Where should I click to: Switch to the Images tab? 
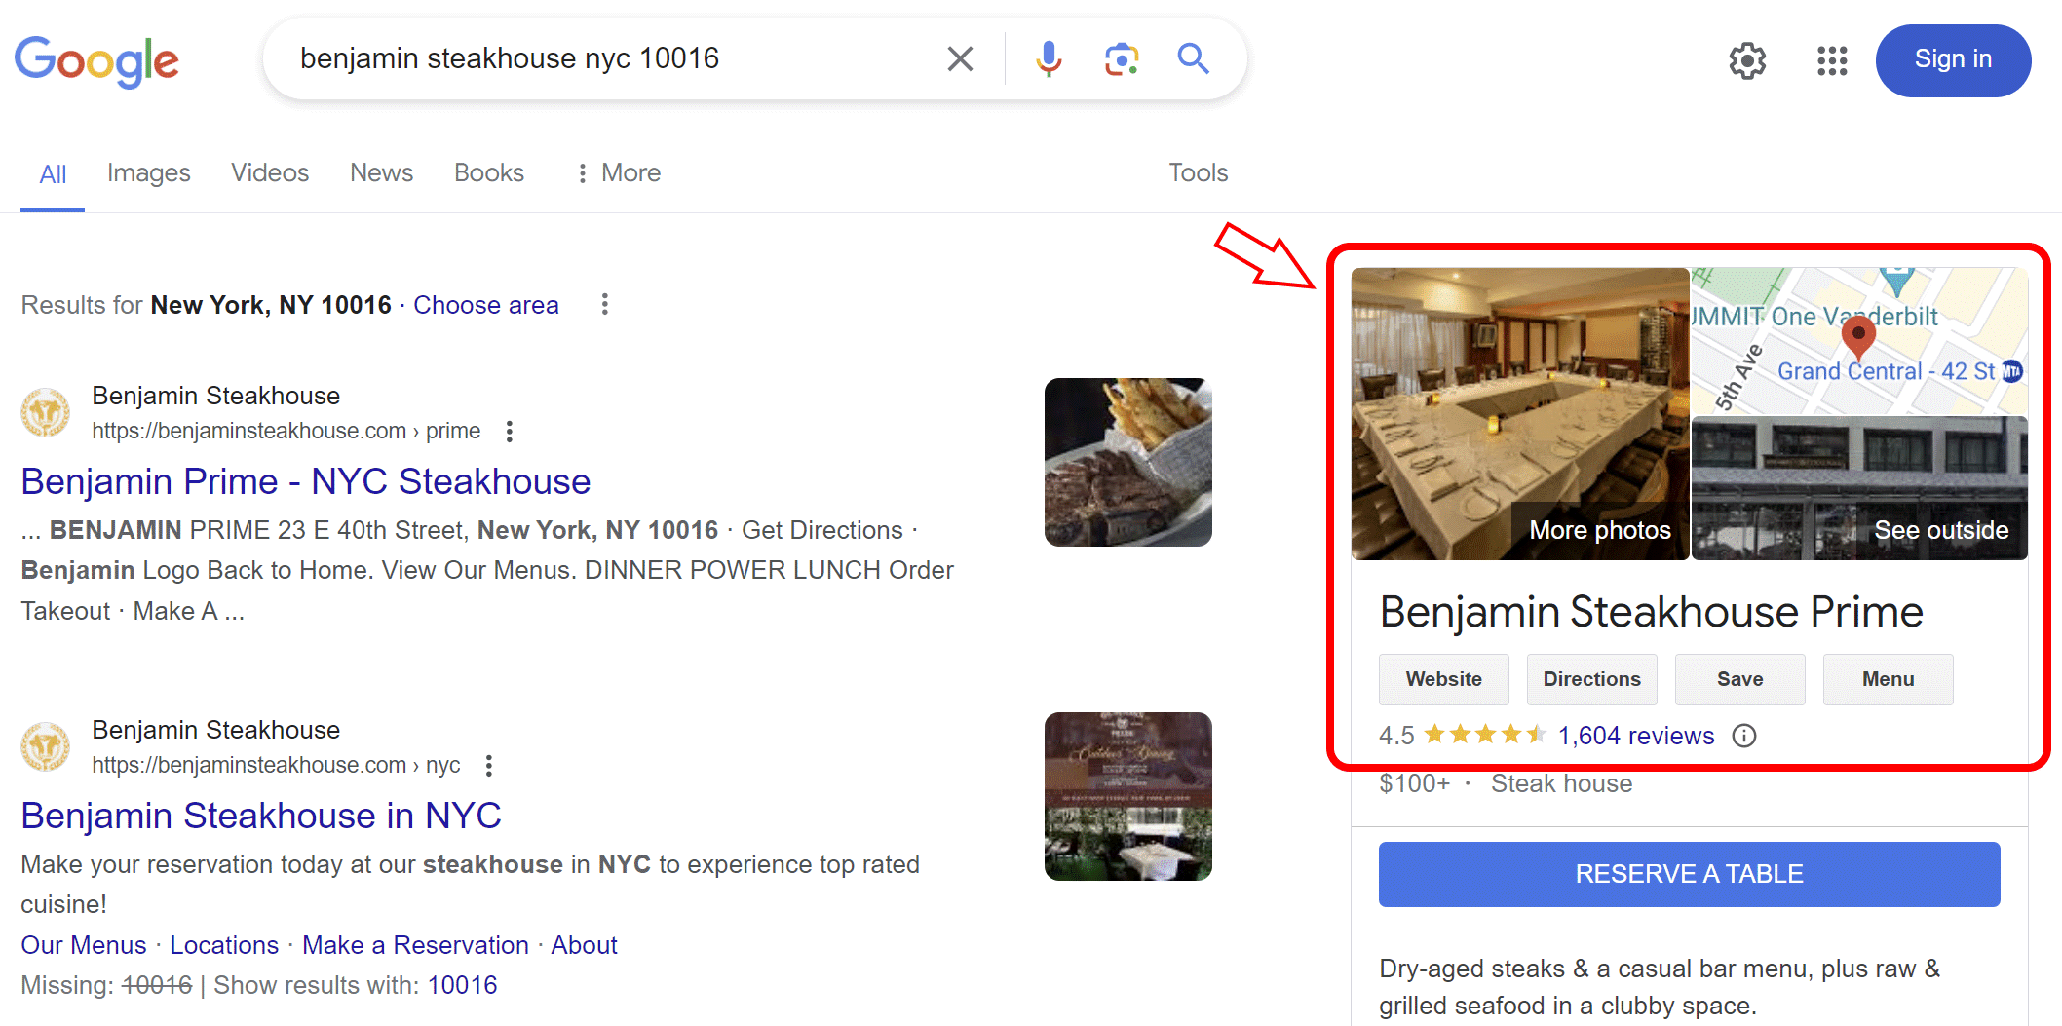(148, 172)
